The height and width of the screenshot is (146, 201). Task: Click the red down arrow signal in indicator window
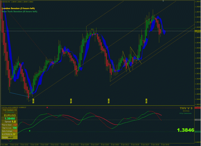47,107
